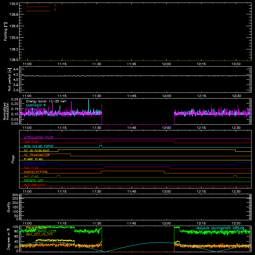The width and height of the screenshot is (255, 255).
Task: Click the GAP_FLAG label
Action: (31, 142)
